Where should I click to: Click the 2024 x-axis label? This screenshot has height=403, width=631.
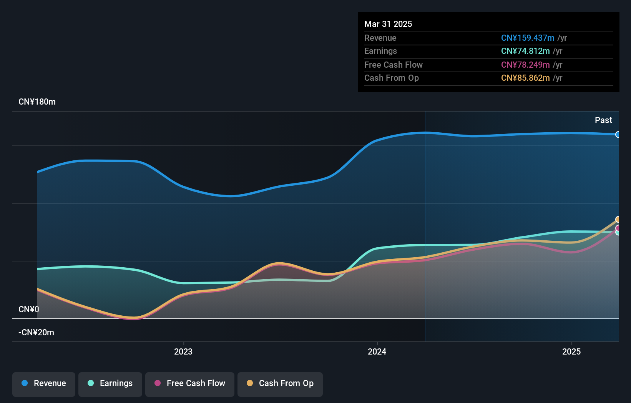coord(377,351)
